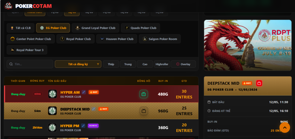
Task: Open the RDPT Plus dragon banner
Action: (247, 45)
